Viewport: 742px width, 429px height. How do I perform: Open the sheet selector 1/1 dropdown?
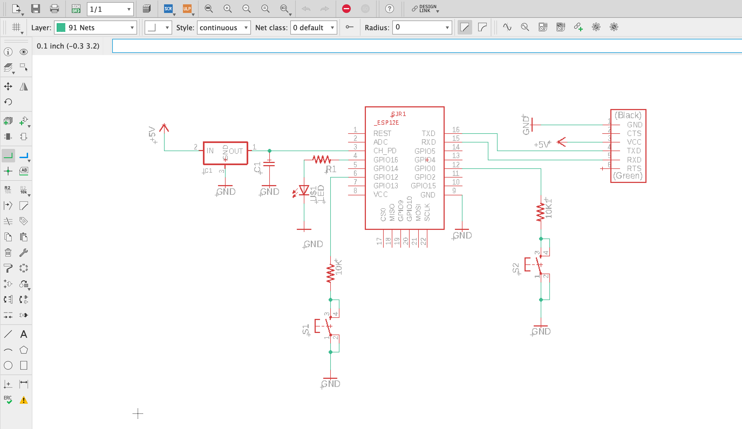(x=110, y=9)
